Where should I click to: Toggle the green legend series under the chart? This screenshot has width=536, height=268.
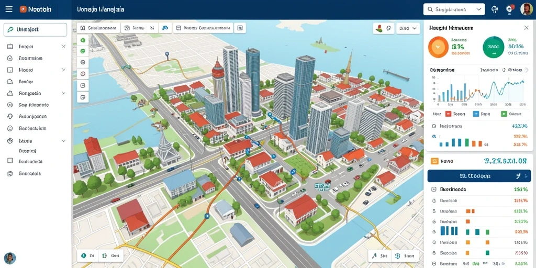(504, 114)
